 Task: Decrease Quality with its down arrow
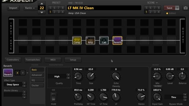click(x=68, y=78)
